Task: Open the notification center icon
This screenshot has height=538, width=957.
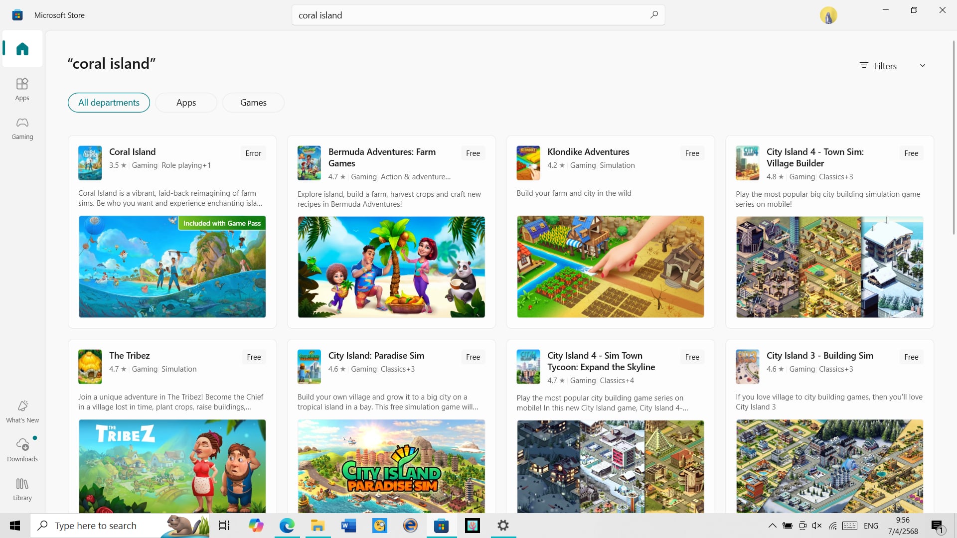Action: coord(938,526)
